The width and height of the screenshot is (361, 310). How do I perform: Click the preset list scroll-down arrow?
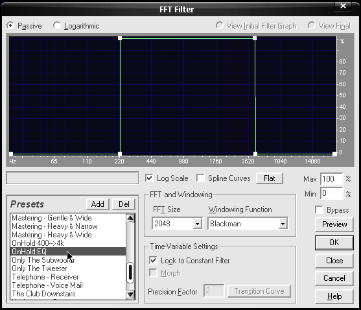point(130,294)
